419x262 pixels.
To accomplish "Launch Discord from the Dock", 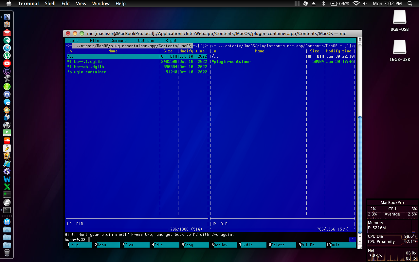I will [7, 94].
